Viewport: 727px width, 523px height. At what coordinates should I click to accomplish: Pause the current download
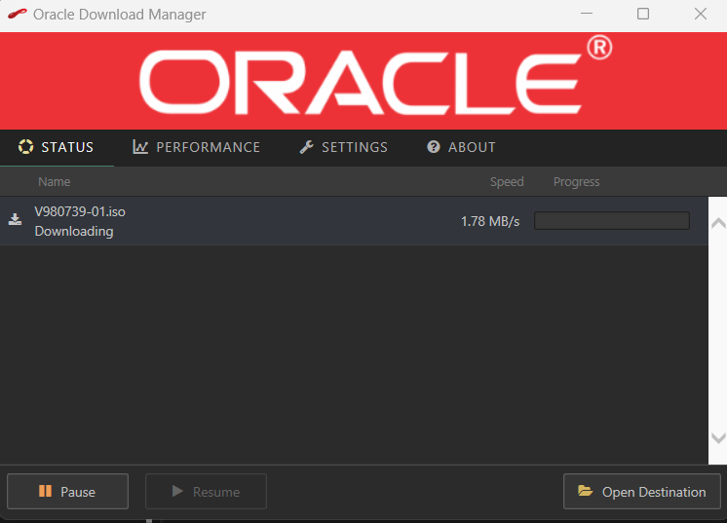[x=67, y=492]
